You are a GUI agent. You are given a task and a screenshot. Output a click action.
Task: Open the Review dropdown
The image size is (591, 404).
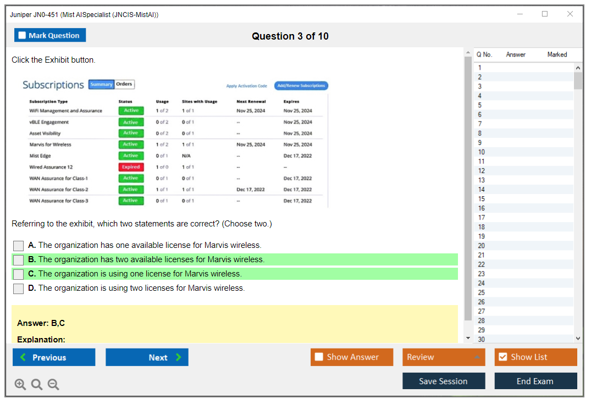tap(444, 357)
